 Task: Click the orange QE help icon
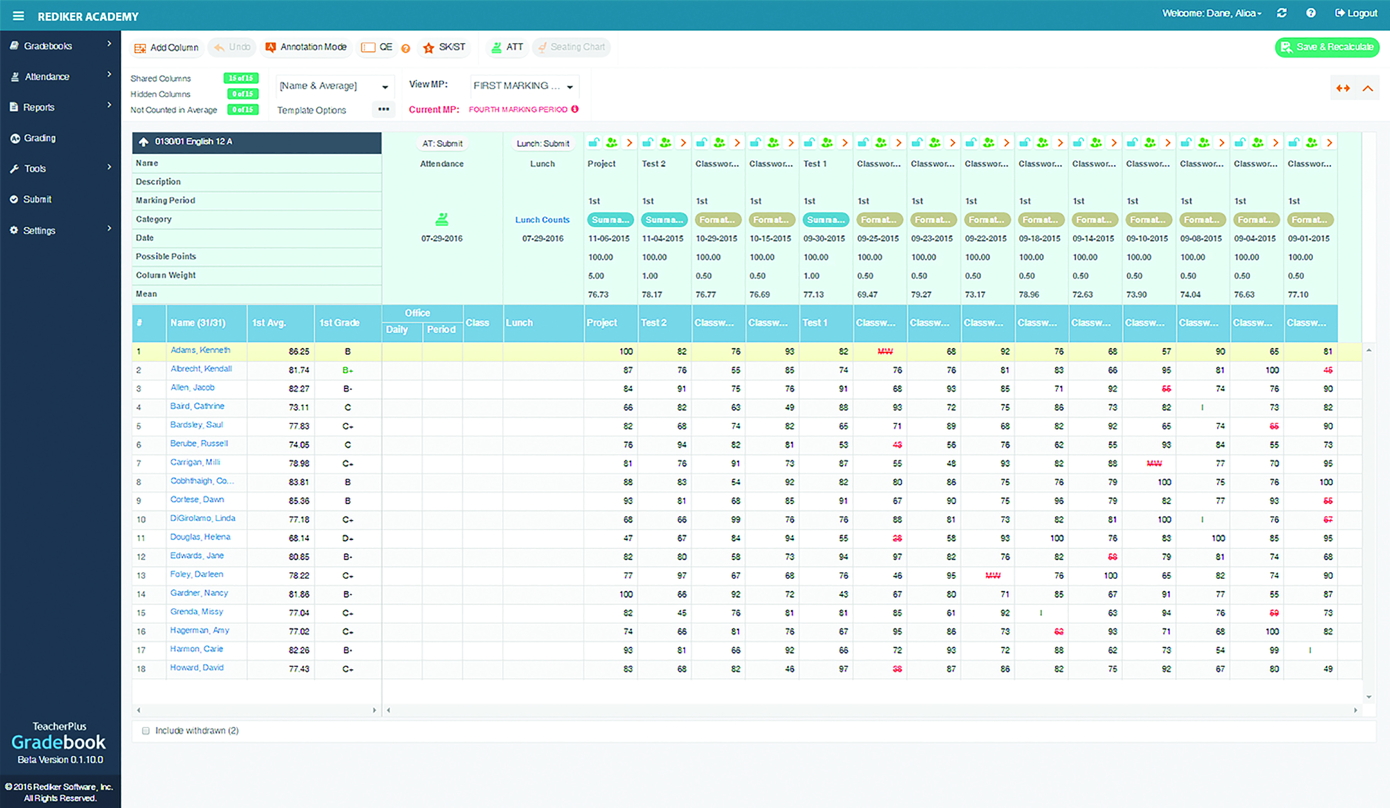tap(405, 49)
